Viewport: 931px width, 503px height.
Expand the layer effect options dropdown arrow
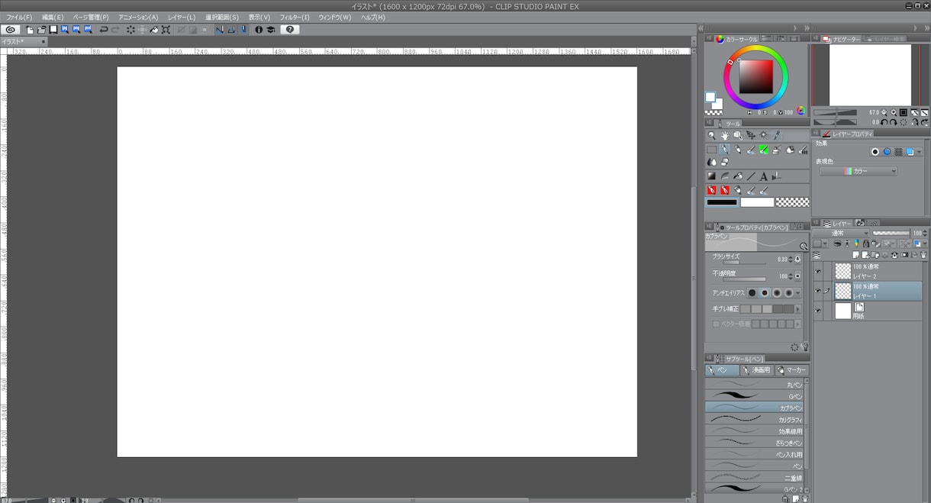tap(919, 152)
